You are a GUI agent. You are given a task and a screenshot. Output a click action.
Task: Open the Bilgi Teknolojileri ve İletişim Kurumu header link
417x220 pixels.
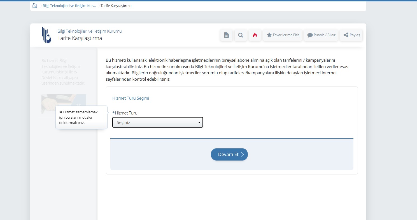tap(89, 31)
